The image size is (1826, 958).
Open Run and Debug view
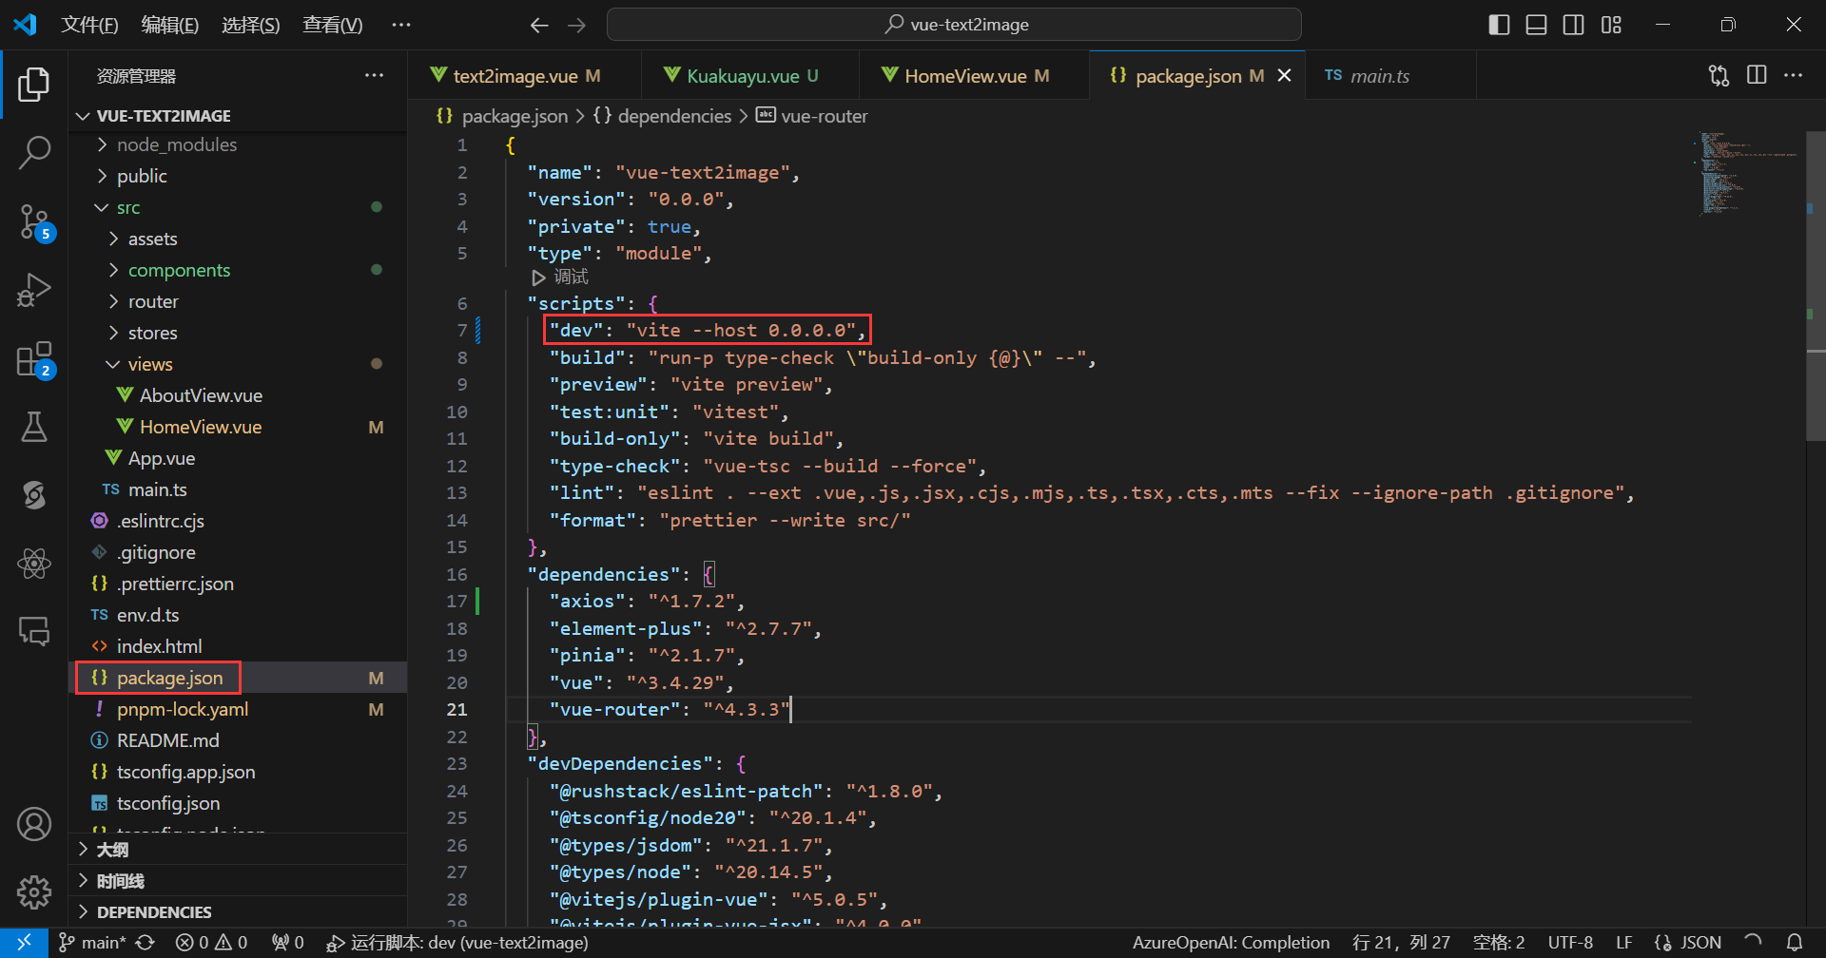pyautogui.click(x=34, y=291)
